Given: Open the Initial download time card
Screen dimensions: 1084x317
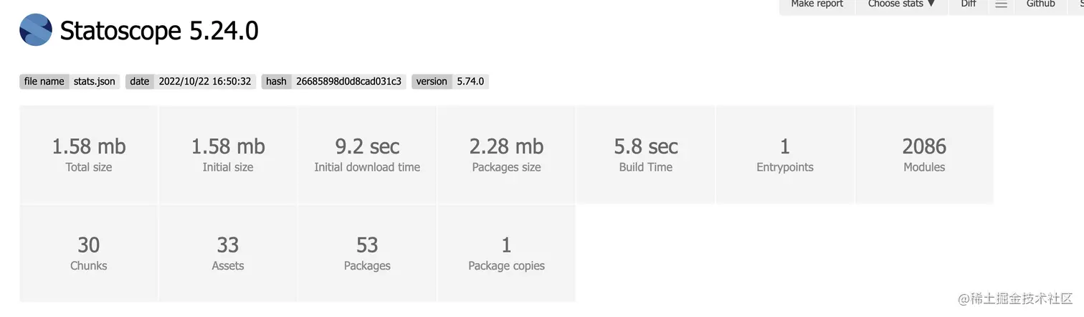Looking at the screenshot, I should [367, 155].
